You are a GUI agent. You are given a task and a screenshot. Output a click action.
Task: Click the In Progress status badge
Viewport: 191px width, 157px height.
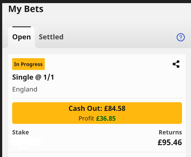point(28,64)
